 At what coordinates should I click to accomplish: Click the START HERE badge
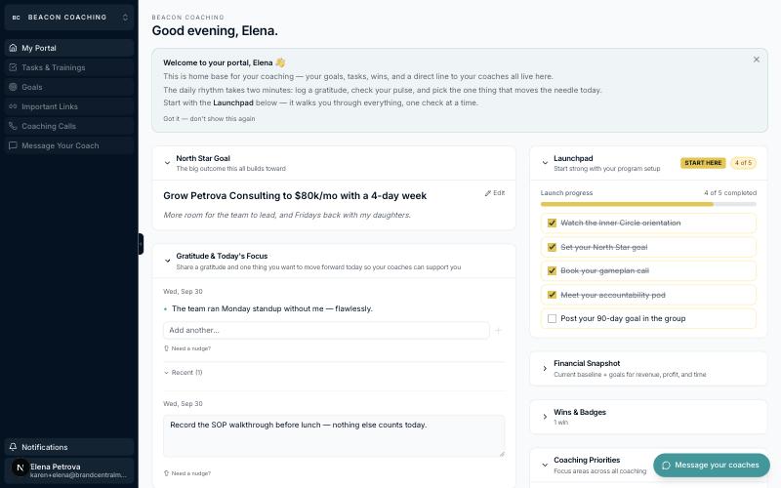[x=703, y=163]
